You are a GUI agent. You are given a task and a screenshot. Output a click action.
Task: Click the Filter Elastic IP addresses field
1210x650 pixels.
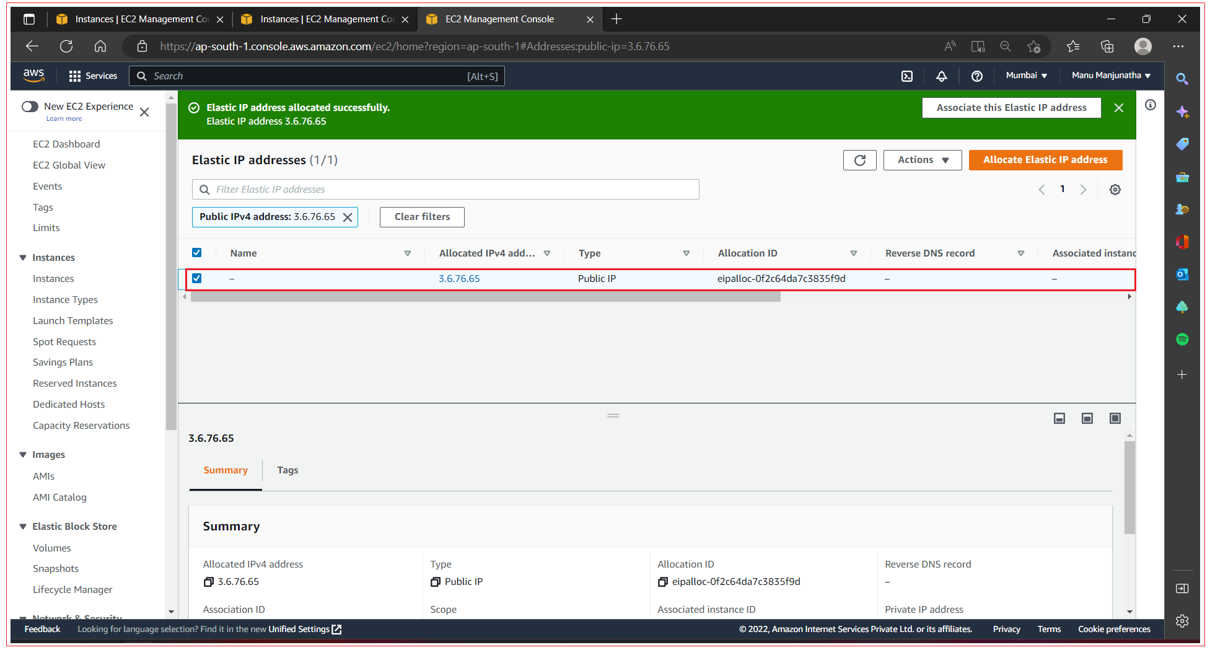[x=445, y=190]
